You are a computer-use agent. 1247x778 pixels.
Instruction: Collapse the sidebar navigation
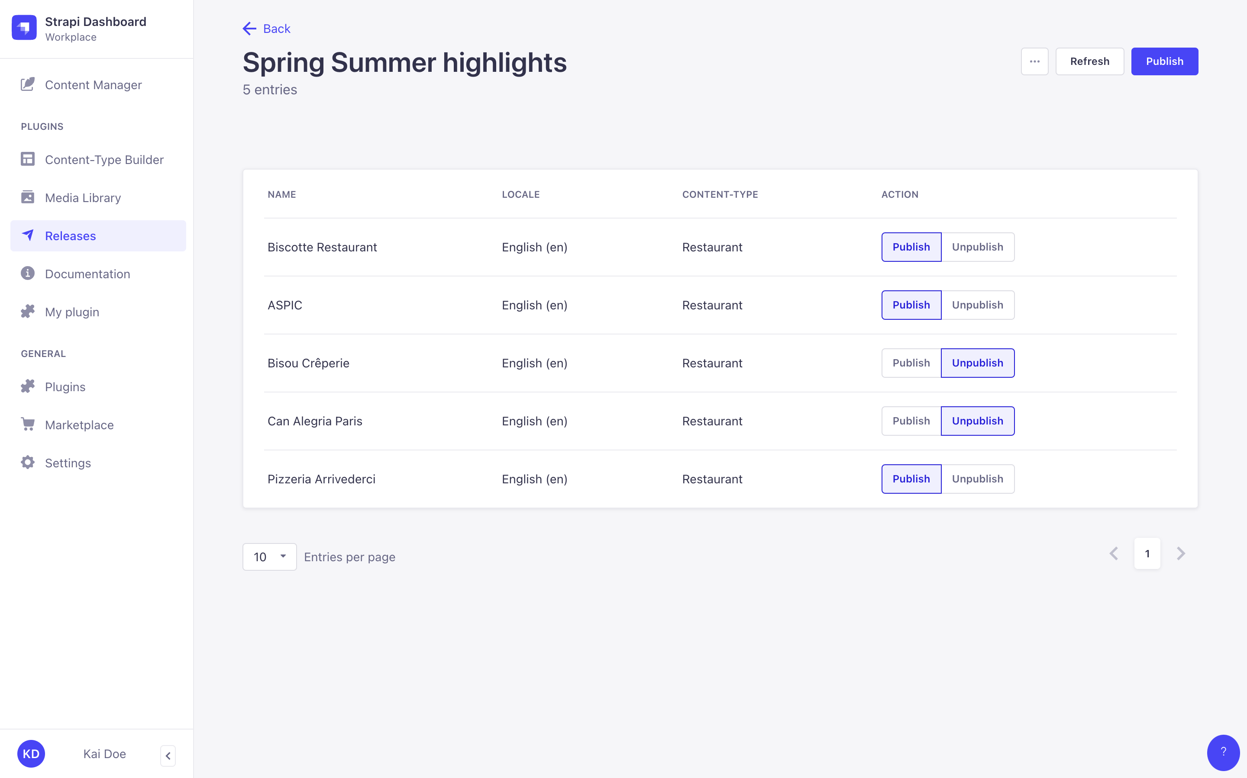coord(168,755)
